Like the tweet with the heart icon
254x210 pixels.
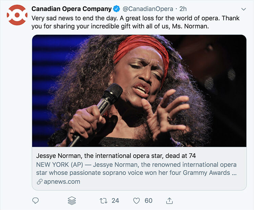click(x=136, y=201)
